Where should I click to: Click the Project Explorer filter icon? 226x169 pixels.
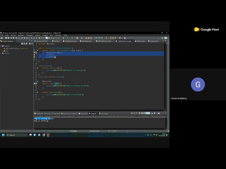[x=26, y=44]
